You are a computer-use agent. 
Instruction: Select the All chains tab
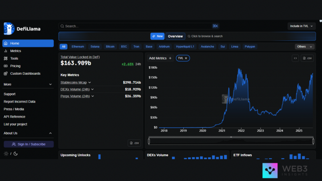coord(64,47)
